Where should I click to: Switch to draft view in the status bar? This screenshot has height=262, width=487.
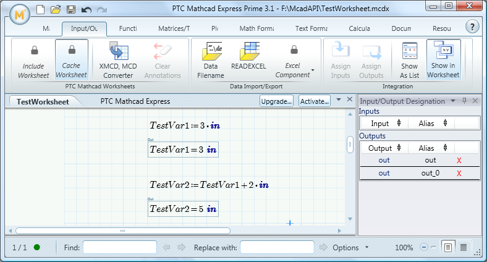(x=464, y=247)
